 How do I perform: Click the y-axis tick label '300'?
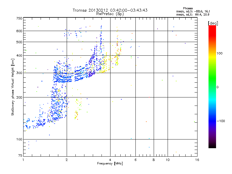tap(19, 73)
